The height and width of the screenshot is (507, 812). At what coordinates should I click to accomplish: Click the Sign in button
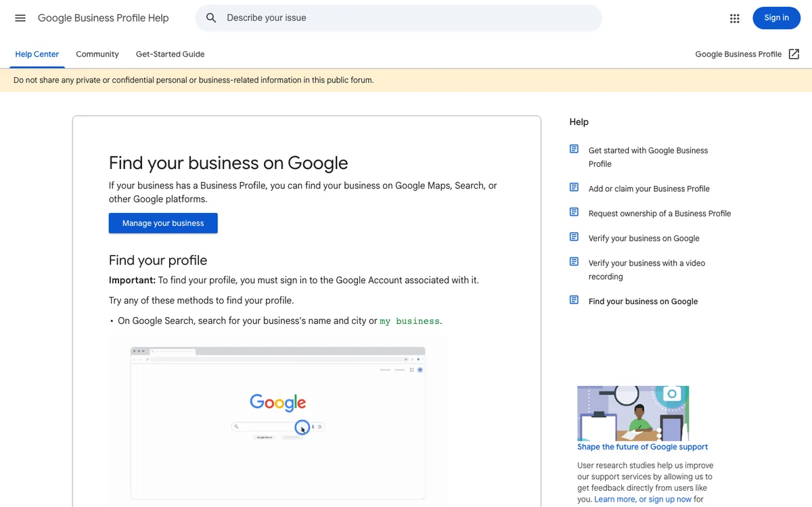point(776,18)
